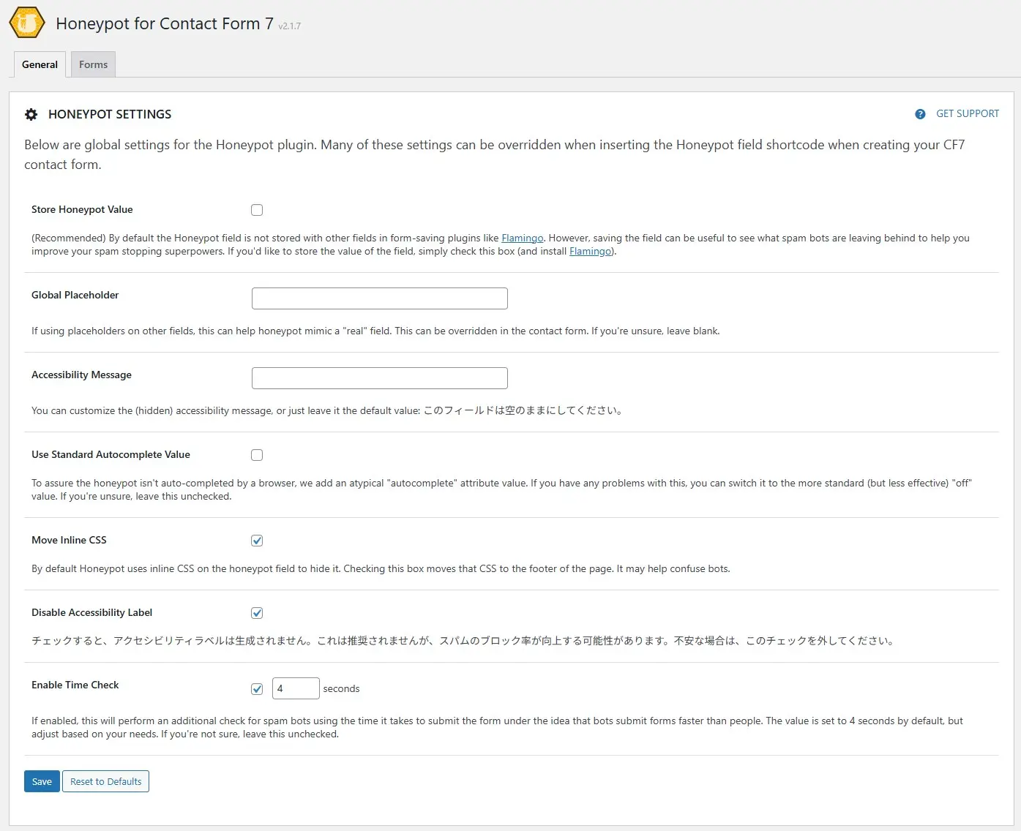Save the honeypot settings

coord(42,781)
